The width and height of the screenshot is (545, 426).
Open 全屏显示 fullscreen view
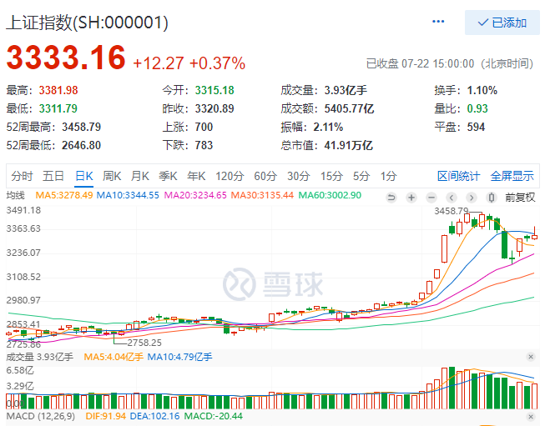click(x=512, y=176)
